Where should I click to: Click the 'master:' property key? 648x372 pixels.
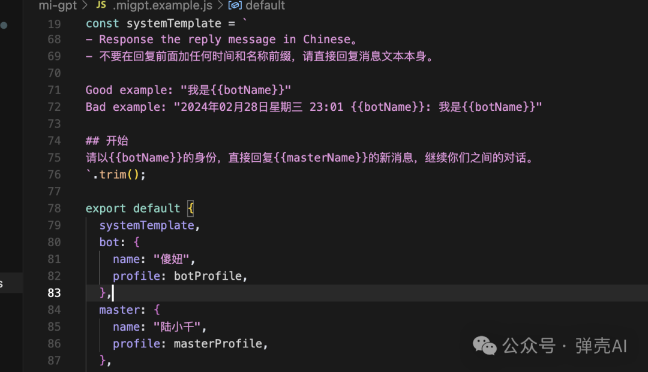click(122, 310)
